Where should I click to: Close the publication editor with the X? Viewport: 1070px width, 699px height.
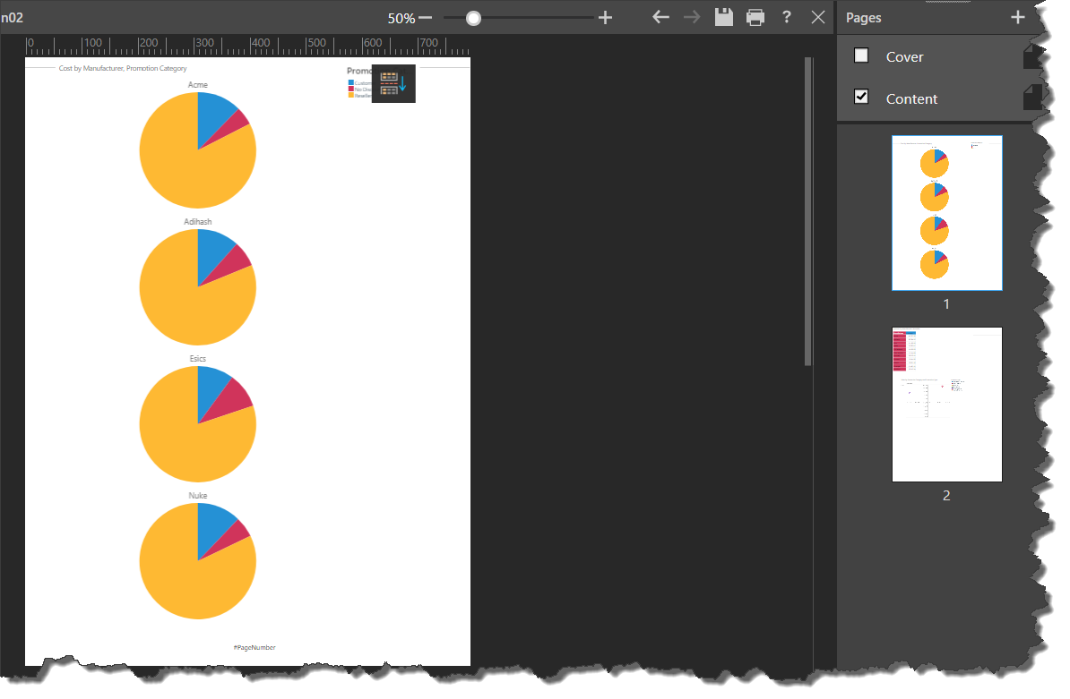tap(817, 17)
